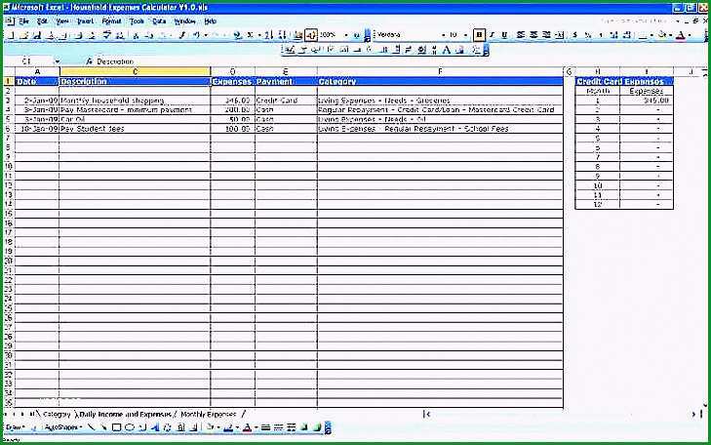This screenshot has width=711, height=445.
Task: Select the Rectangle drawing tool
Action: [x=116, y=427]
